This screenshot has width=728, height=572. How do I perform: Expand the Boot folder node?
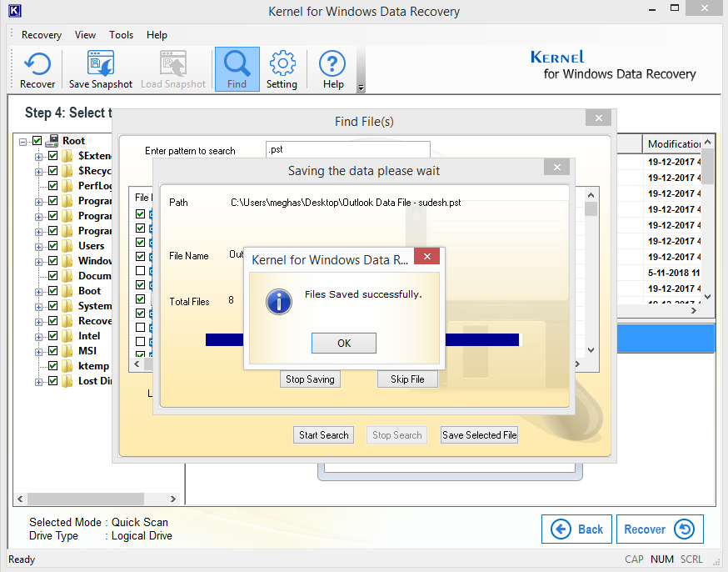(x=38, y=292)
